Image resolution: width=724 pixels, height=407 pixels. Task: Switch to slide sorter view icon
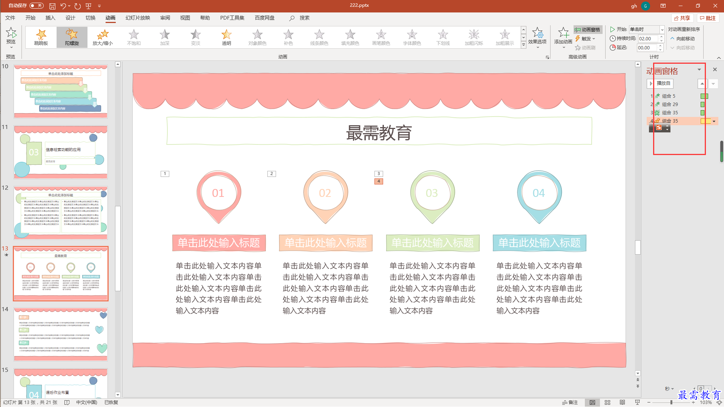click(x=607, y=402)
